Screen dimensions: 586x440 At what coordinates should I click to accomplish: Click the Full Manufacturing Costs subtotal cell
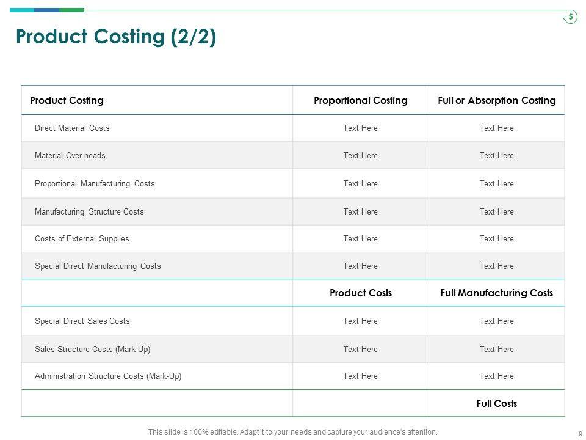coord(496,293)
